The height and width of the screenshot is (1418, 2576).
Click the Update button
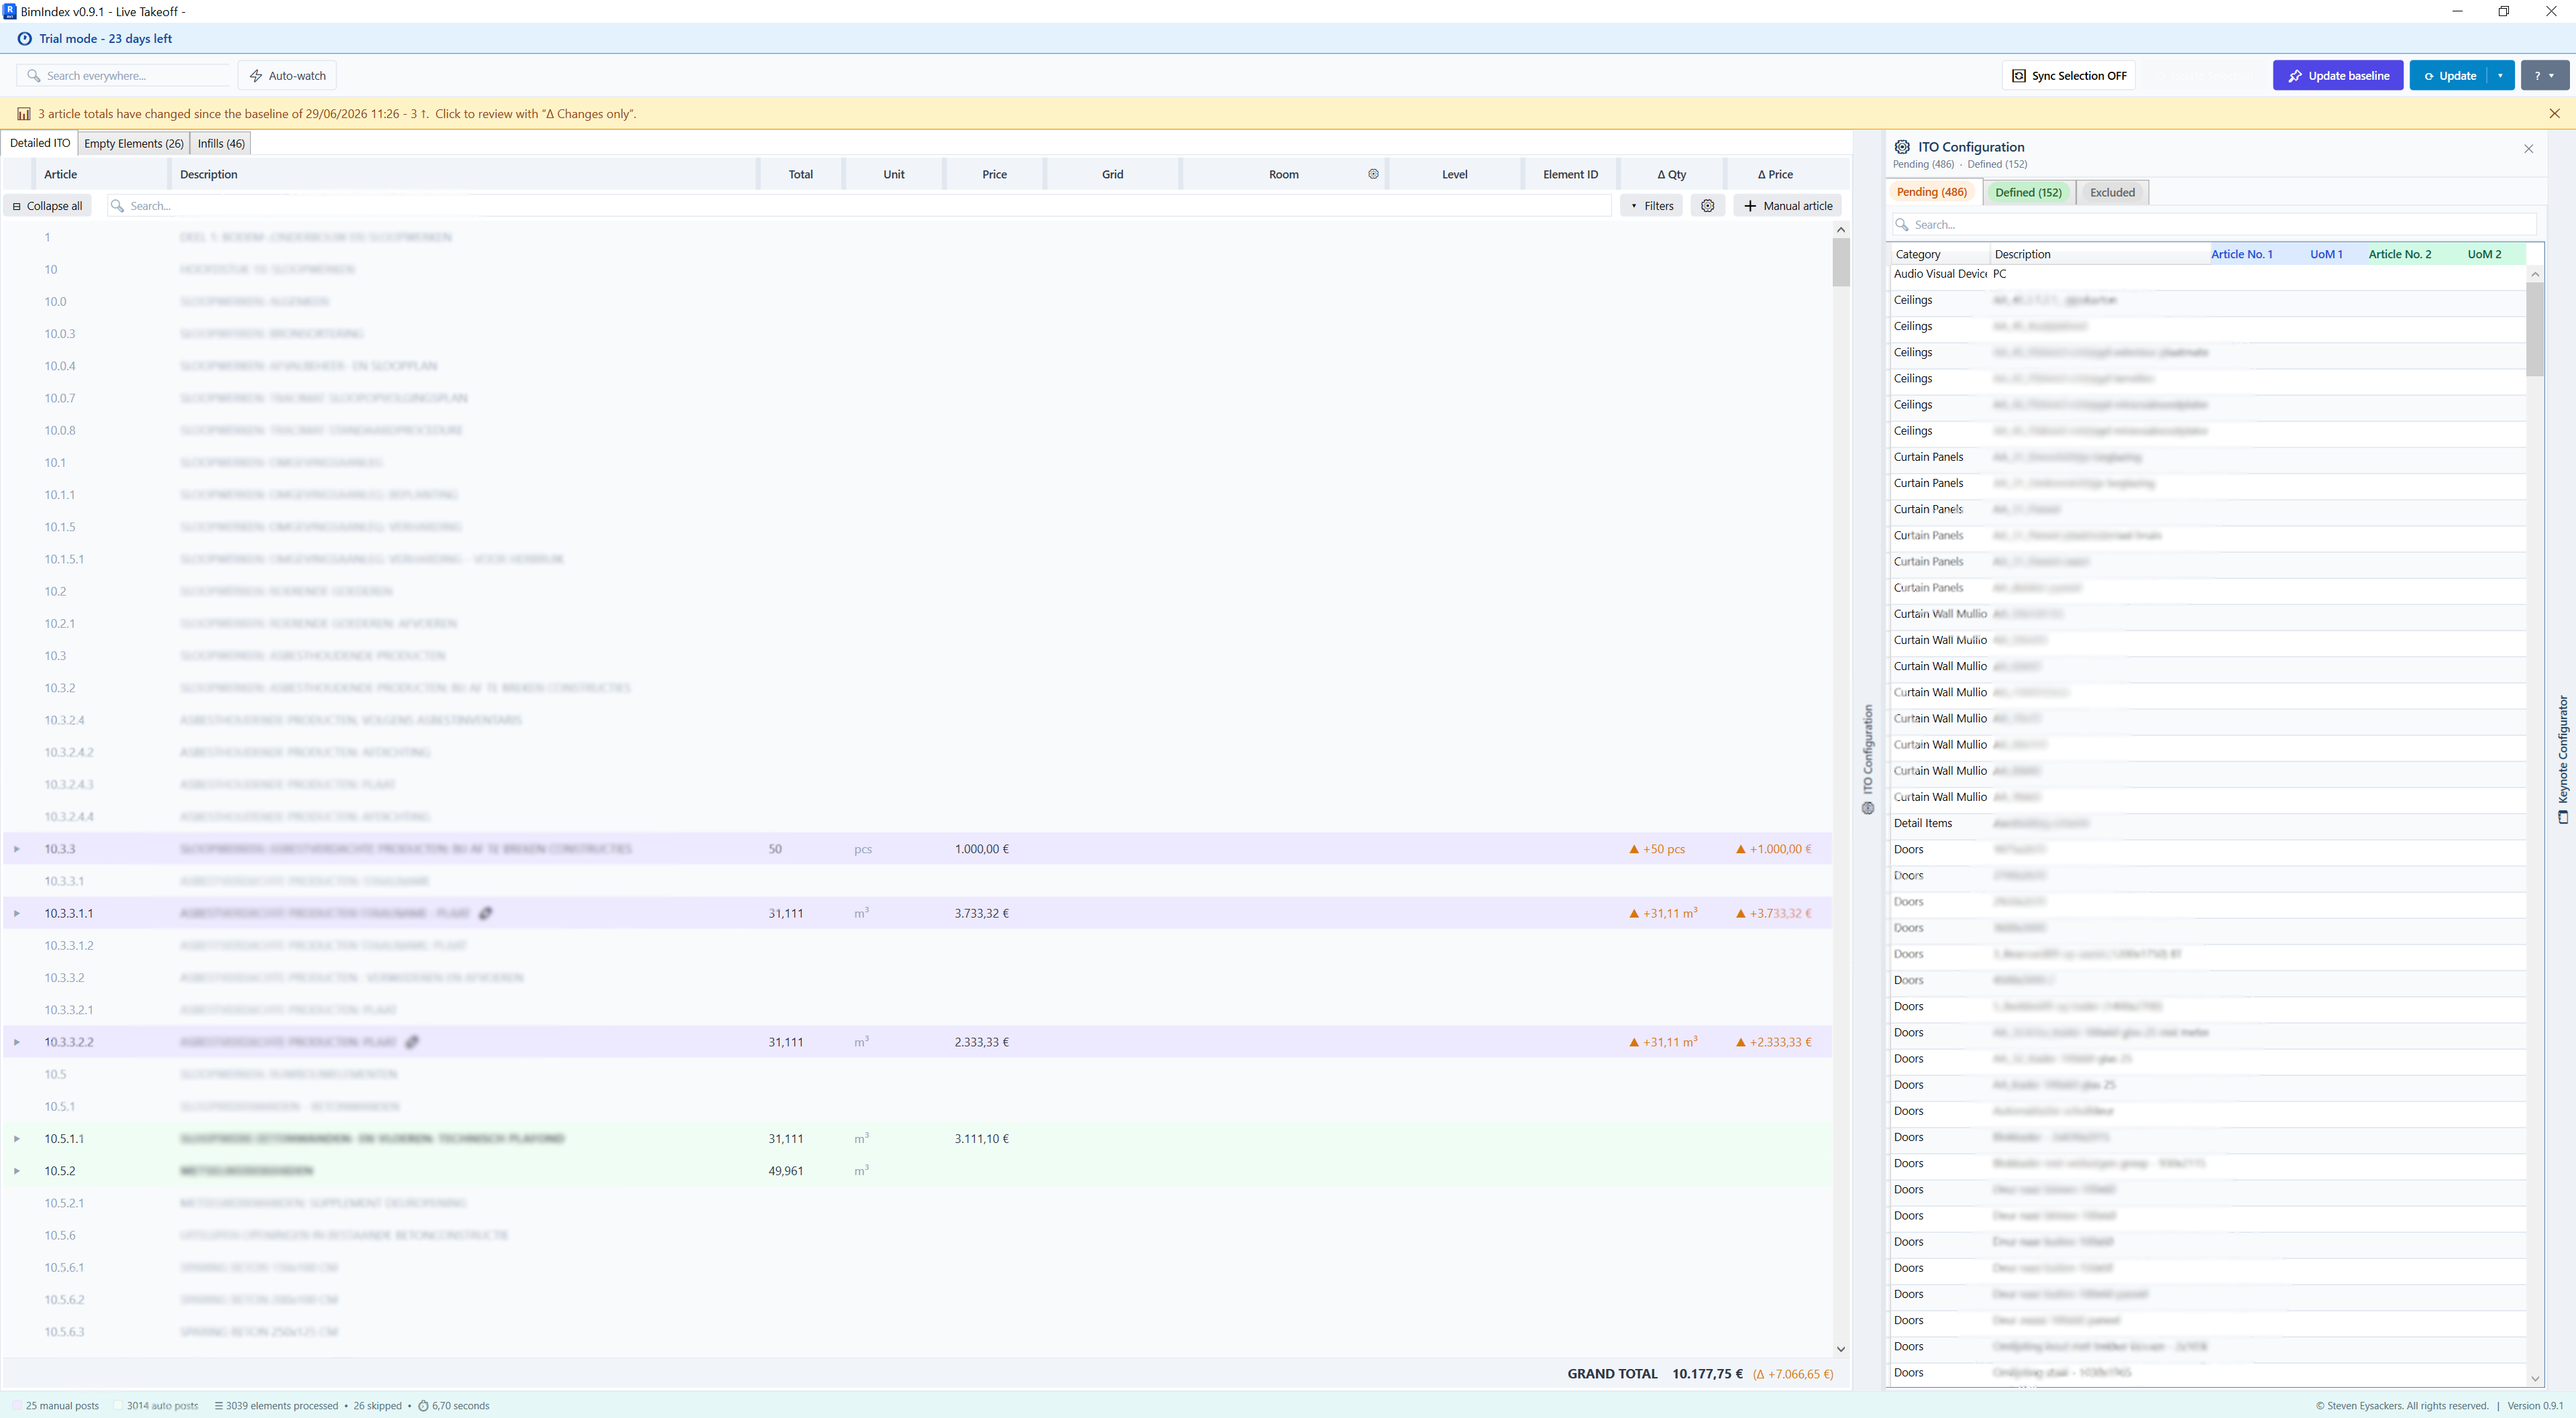tap(2449, 76)
